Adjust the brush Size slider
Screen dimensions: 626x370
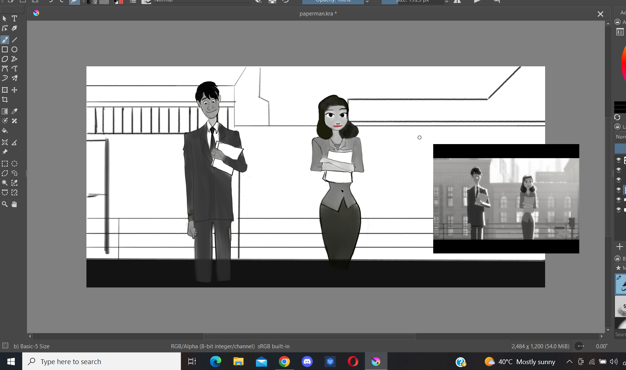412,2
